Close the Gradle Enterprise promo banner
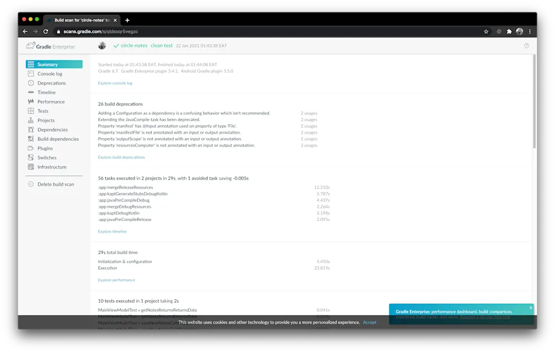This screenshot has height=353, width=555. click(x=531, y=308)
